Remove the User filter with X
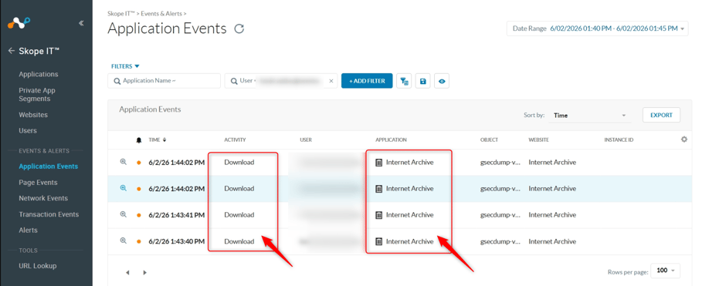The image size is (702, 286). [x=331, y=81]
